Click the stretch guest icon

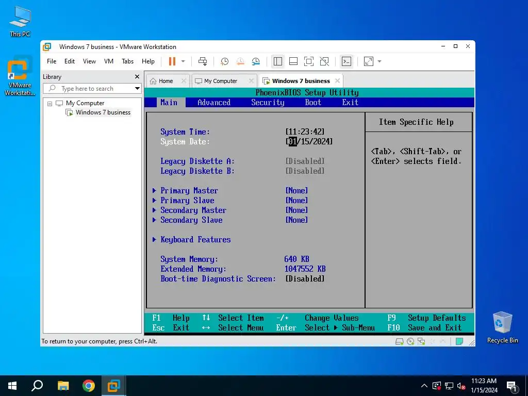(369, 61)
